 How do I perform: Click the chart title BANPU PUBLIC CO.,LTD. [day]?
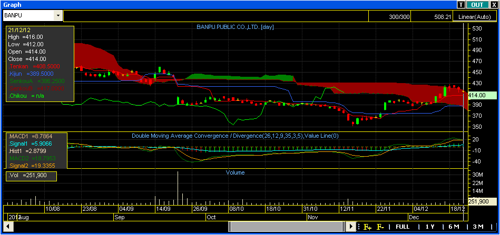pos(235,27)
